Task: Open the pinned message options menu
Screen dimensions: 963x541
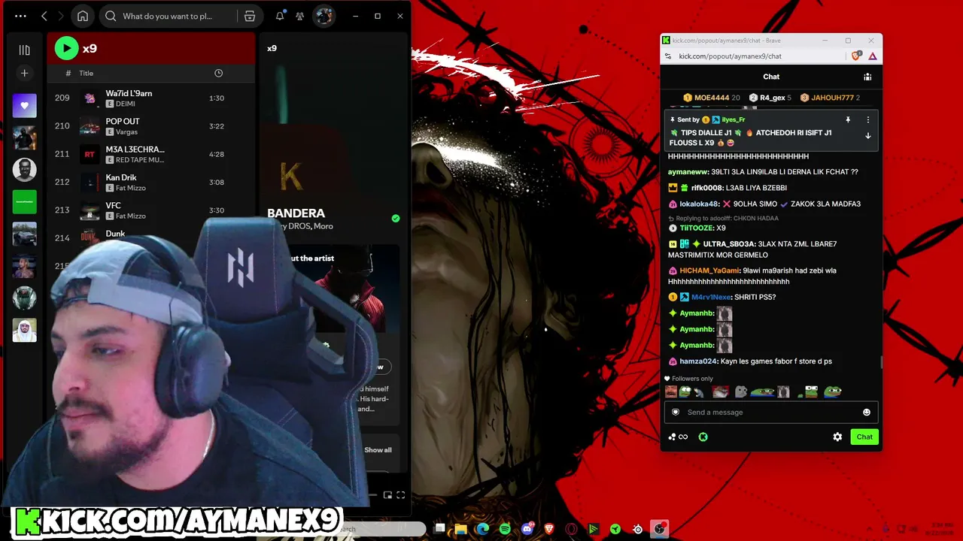Action: pos(867,119)
